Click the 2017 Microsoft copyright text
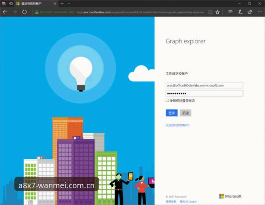 (176, 197)
